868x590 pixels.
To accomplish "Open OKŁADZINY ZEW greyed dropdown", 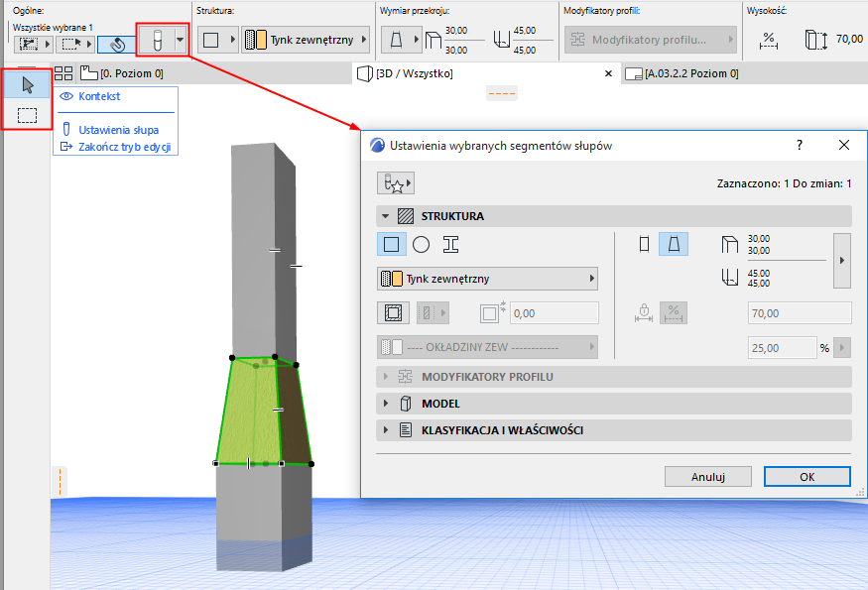I will coord(487,347).
